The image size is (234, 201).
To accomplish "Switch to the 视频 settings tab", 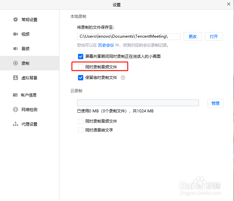I will click(x=29, y=34).
